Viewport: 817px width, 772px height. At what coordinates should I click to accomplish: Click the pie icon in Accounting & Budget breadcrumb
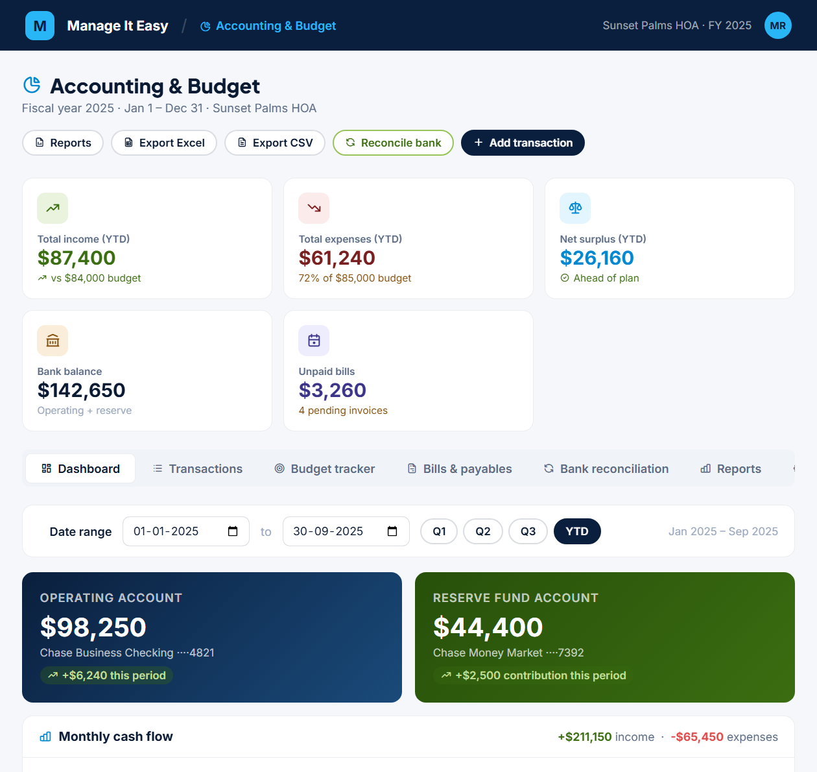tap(206, 26)
